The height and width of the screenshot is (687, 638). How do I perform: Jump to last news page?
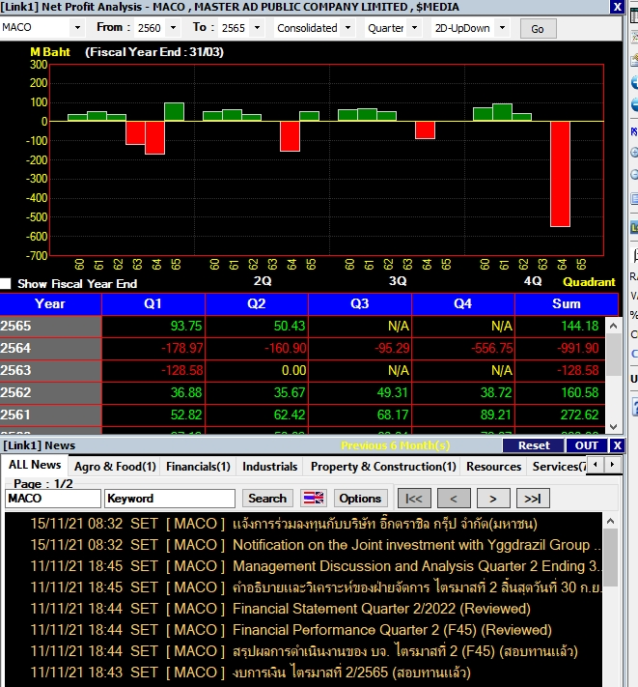click(x=533, y=499)
